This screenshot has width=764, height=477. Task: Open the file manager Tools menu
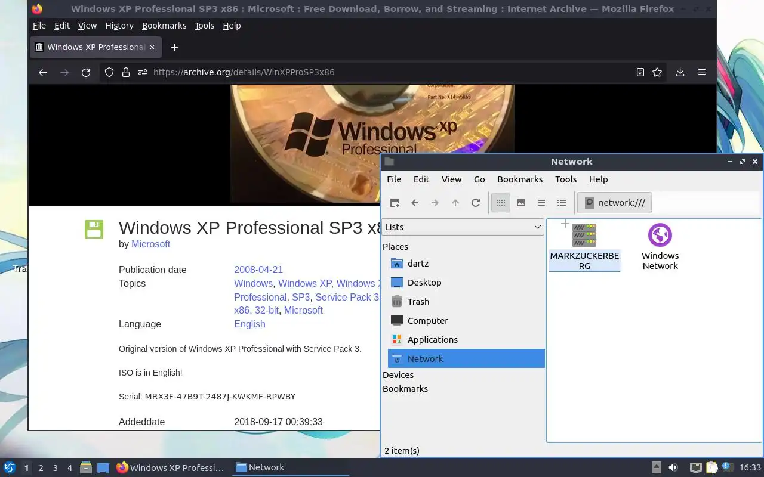(566, 179)
